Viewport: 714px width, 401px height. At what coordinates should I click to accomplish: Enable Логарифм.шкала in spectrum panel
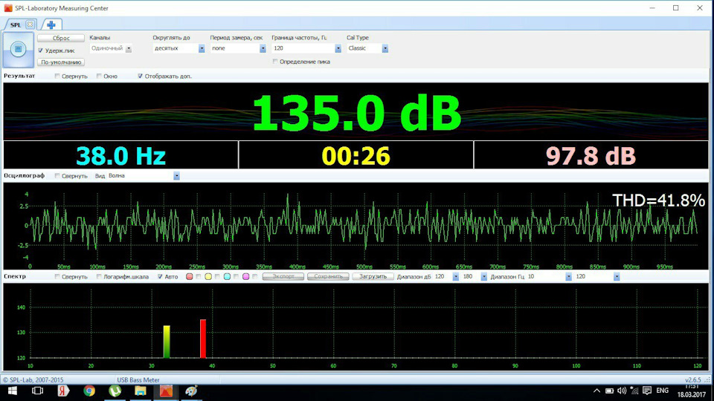(100, 276)
